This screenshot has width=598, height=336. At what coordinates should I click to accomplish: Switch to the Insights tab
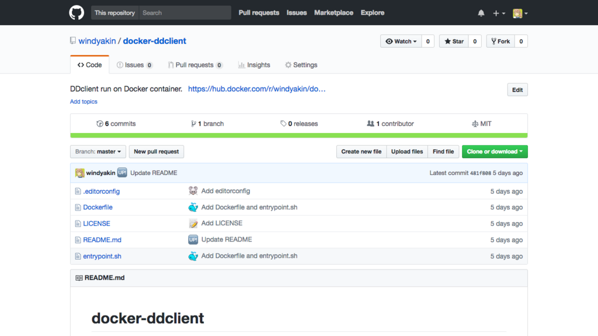point(254,65)
